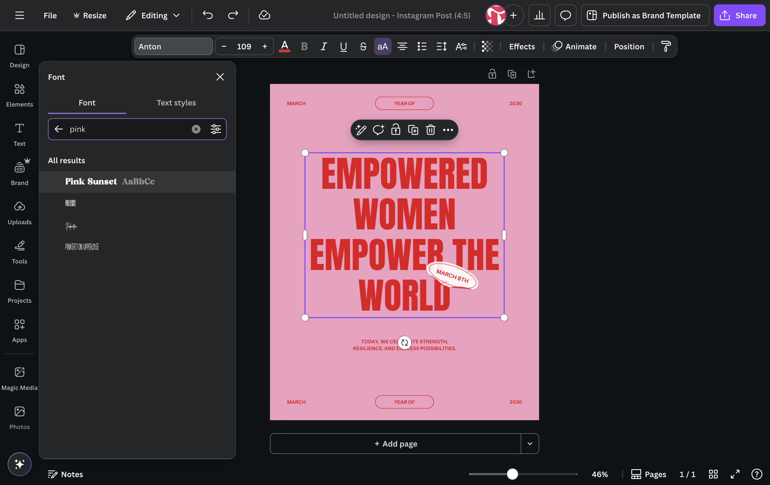Open the Effects panel
This screenshot has height=485, width=770.
[522, 47]
